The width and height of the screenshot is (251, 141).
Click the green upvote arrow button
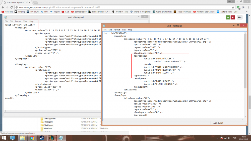(228, 17)
